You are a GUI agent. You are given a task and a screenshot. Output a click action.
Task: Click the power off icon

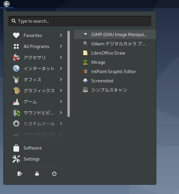click(54, 174)
